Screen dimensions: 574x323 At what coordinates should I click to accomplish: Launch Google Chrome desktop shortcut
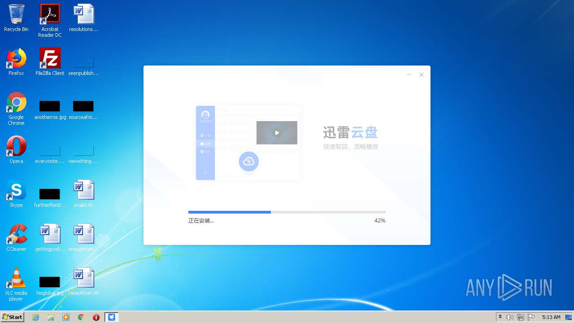(x=16, y=109)
